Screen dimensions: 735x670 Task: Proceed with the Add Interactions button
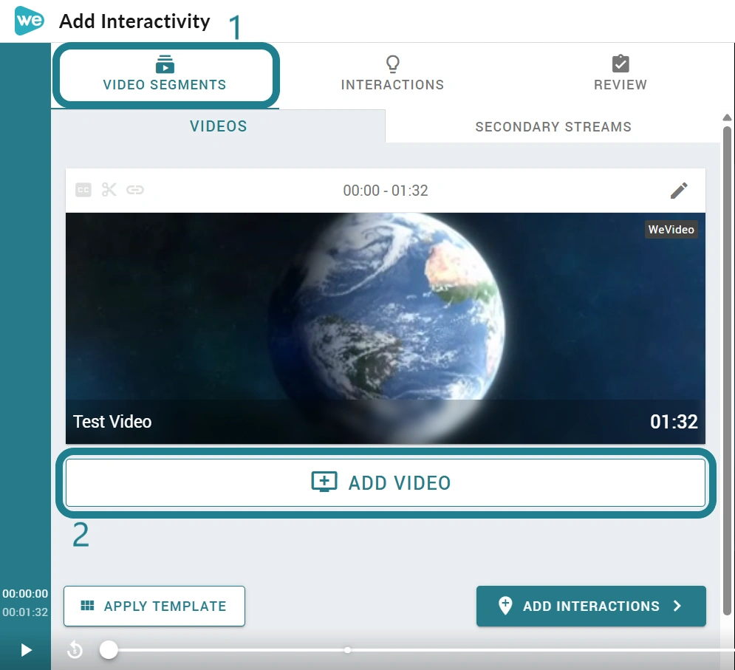pyautogui.click(x=591, y=606)
